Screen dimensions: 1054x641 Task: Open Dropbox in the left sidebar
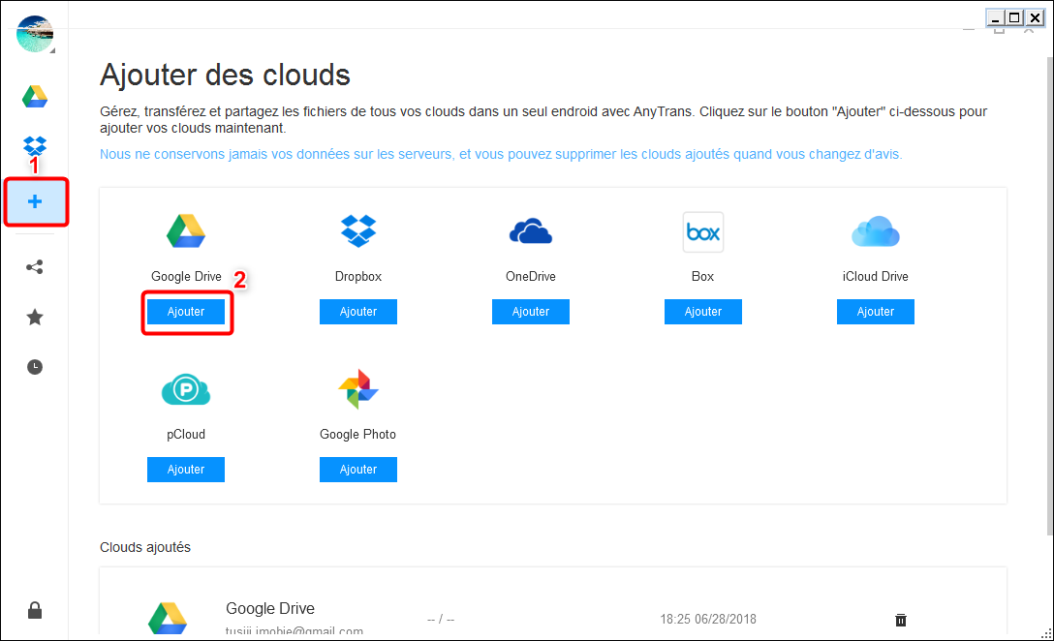tap(35, 147)
